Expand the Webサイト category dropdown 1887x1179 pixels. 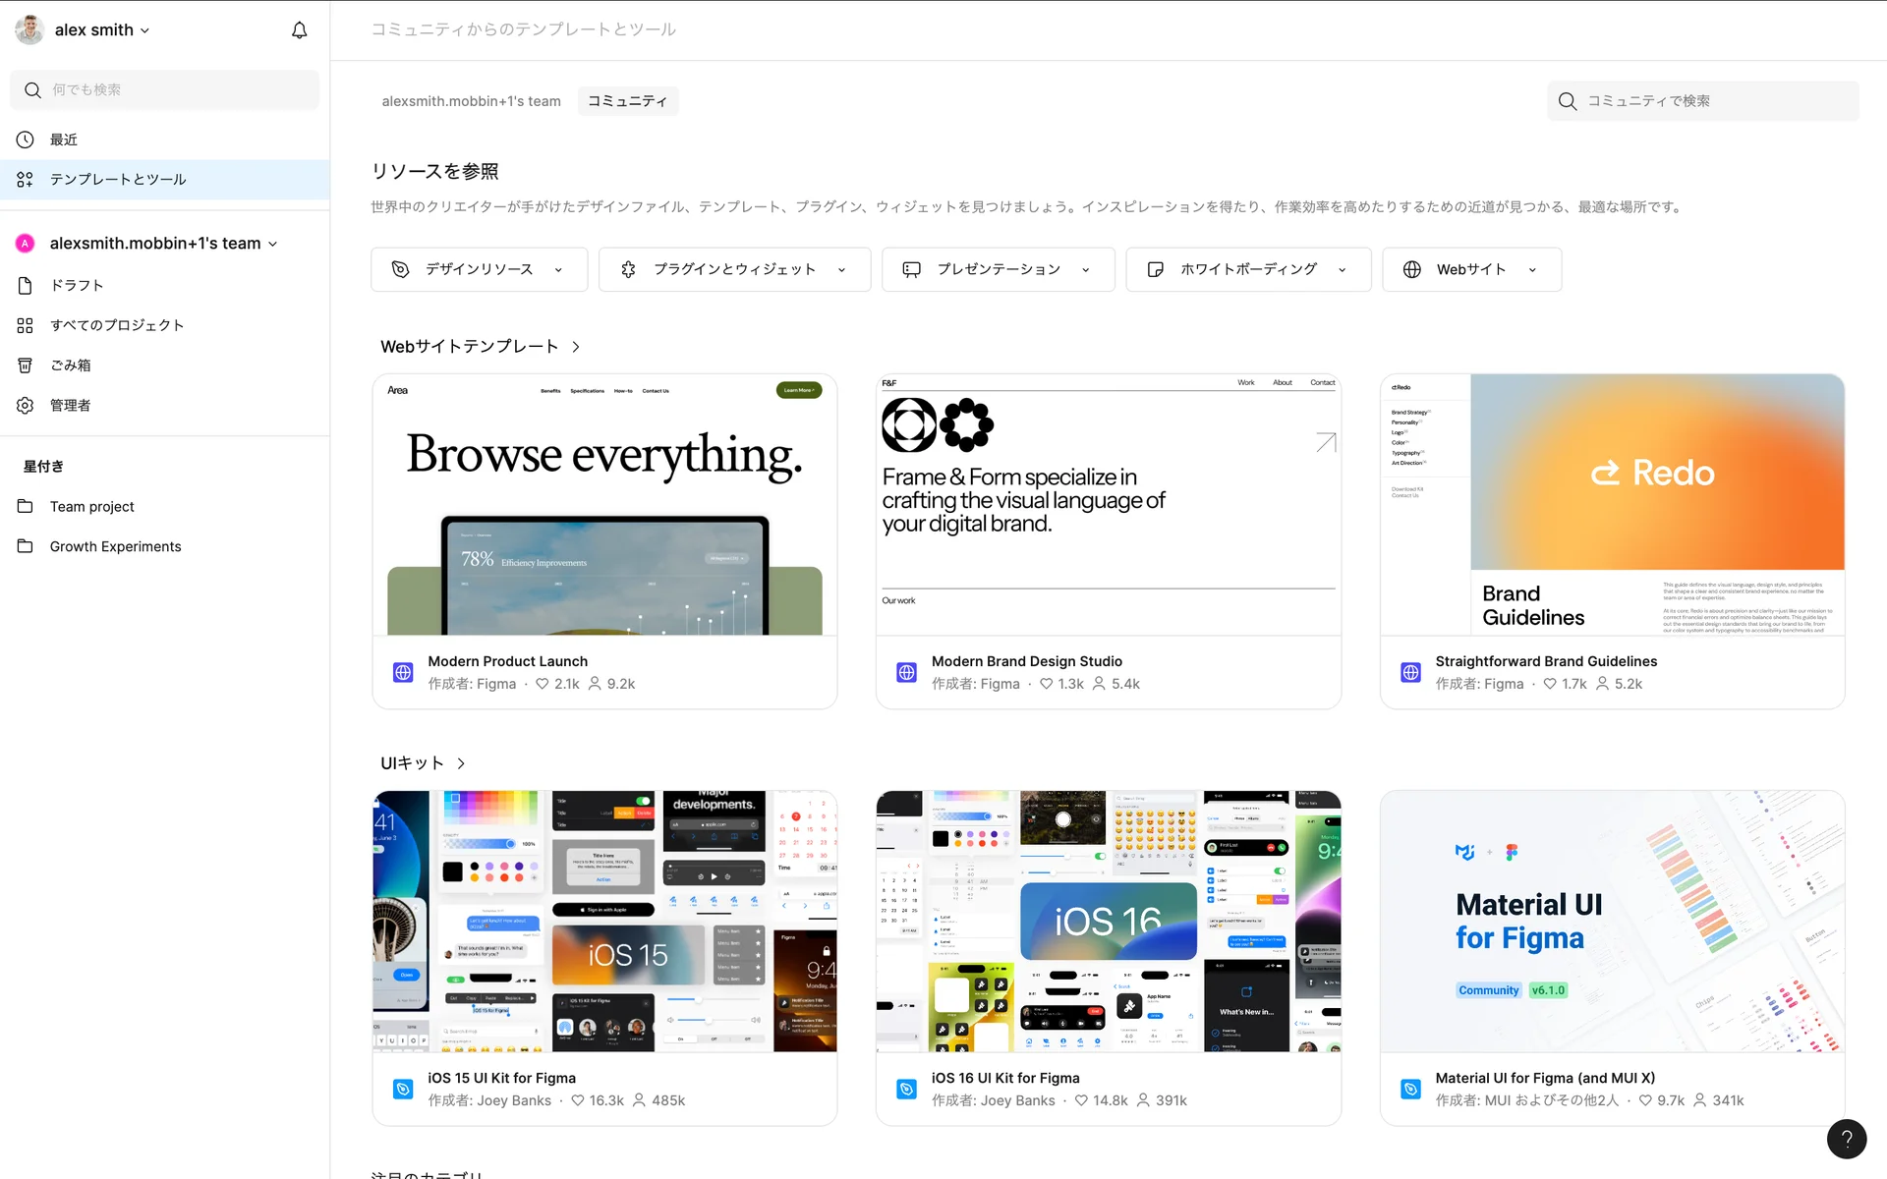[1471, 269]
